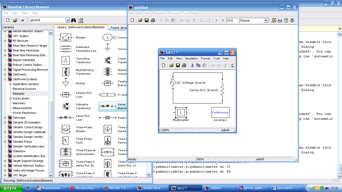Select Multi-Winding Transformer block icon
Image resolution: width=342 pixels, height=192 pixels.
[x=65, y=72]
